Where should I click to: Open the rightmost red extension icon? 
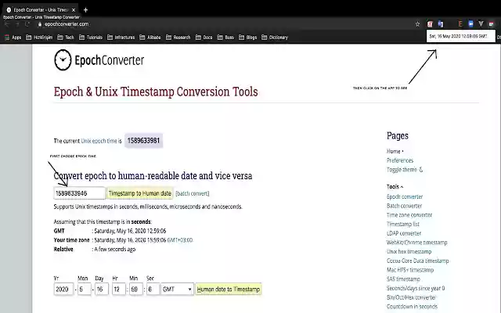(492, 24)
